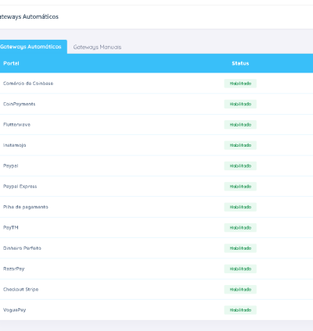
Task: Click Habilitado badge for VoguePay
Action: [x=240, y=310]
